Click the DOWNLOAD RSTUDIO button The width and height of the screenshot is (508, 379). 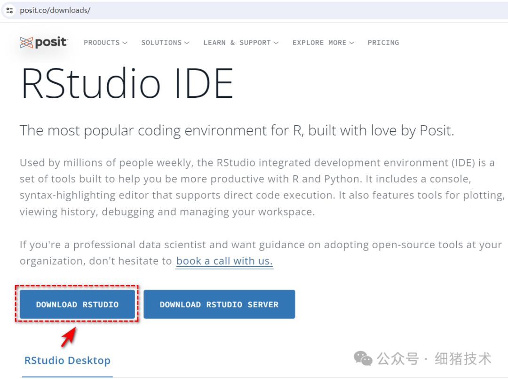coord(77,304)
